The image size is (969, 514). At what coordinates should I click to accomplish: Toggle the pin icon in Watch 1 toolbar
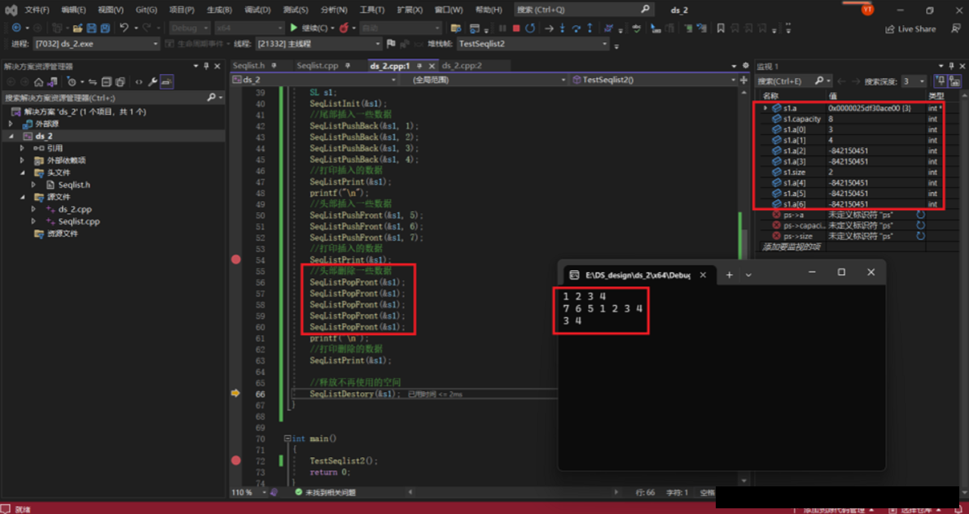point(940,81)
